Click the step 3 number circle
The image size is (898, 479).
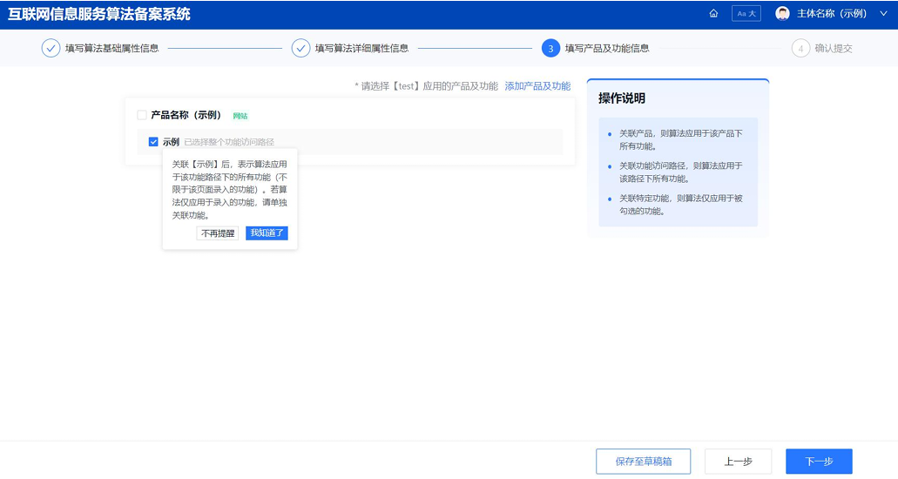point(550,48)
